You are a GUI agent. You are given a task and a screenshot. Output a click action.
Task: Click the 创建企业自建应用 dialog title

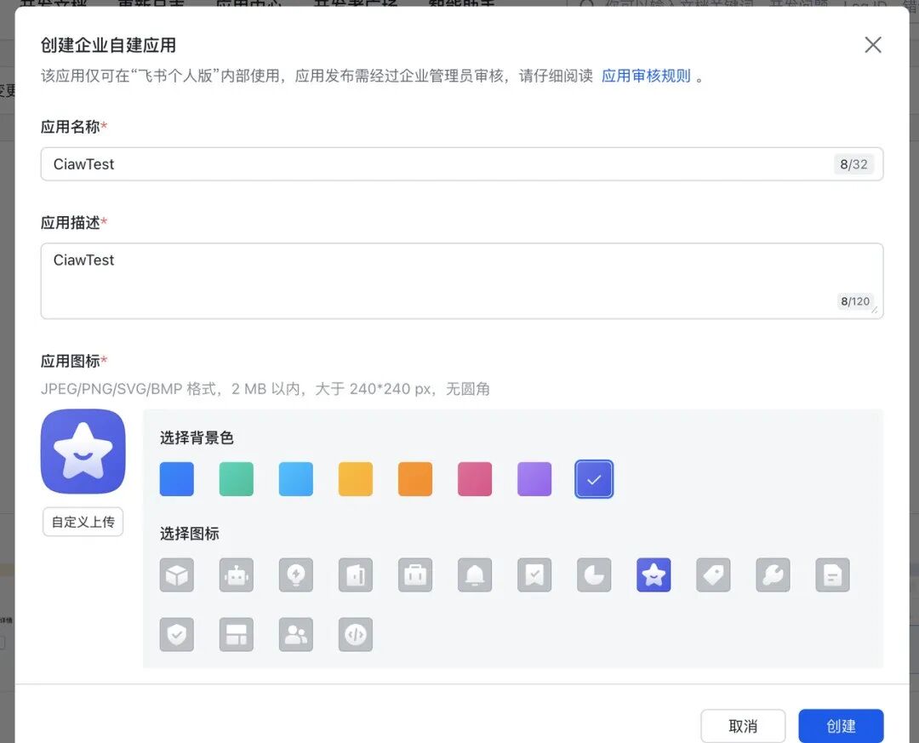click(x=108, y=45)
